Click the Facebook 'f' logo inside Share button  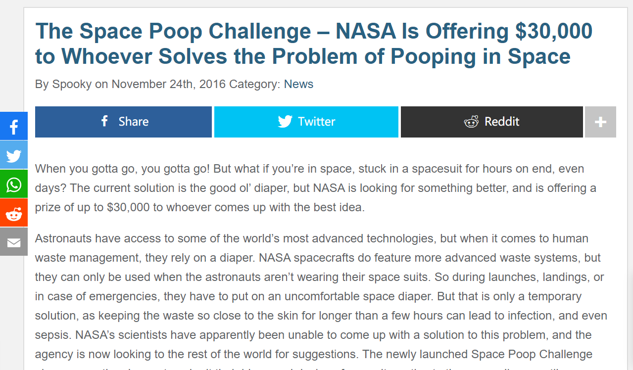pyautogui.click(x=104, y=121)
